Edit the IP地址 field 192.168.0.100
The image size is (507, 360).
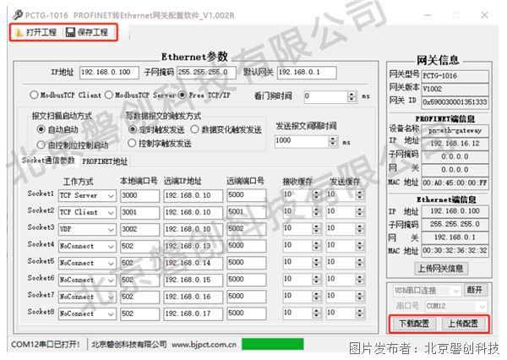[109, 73]
